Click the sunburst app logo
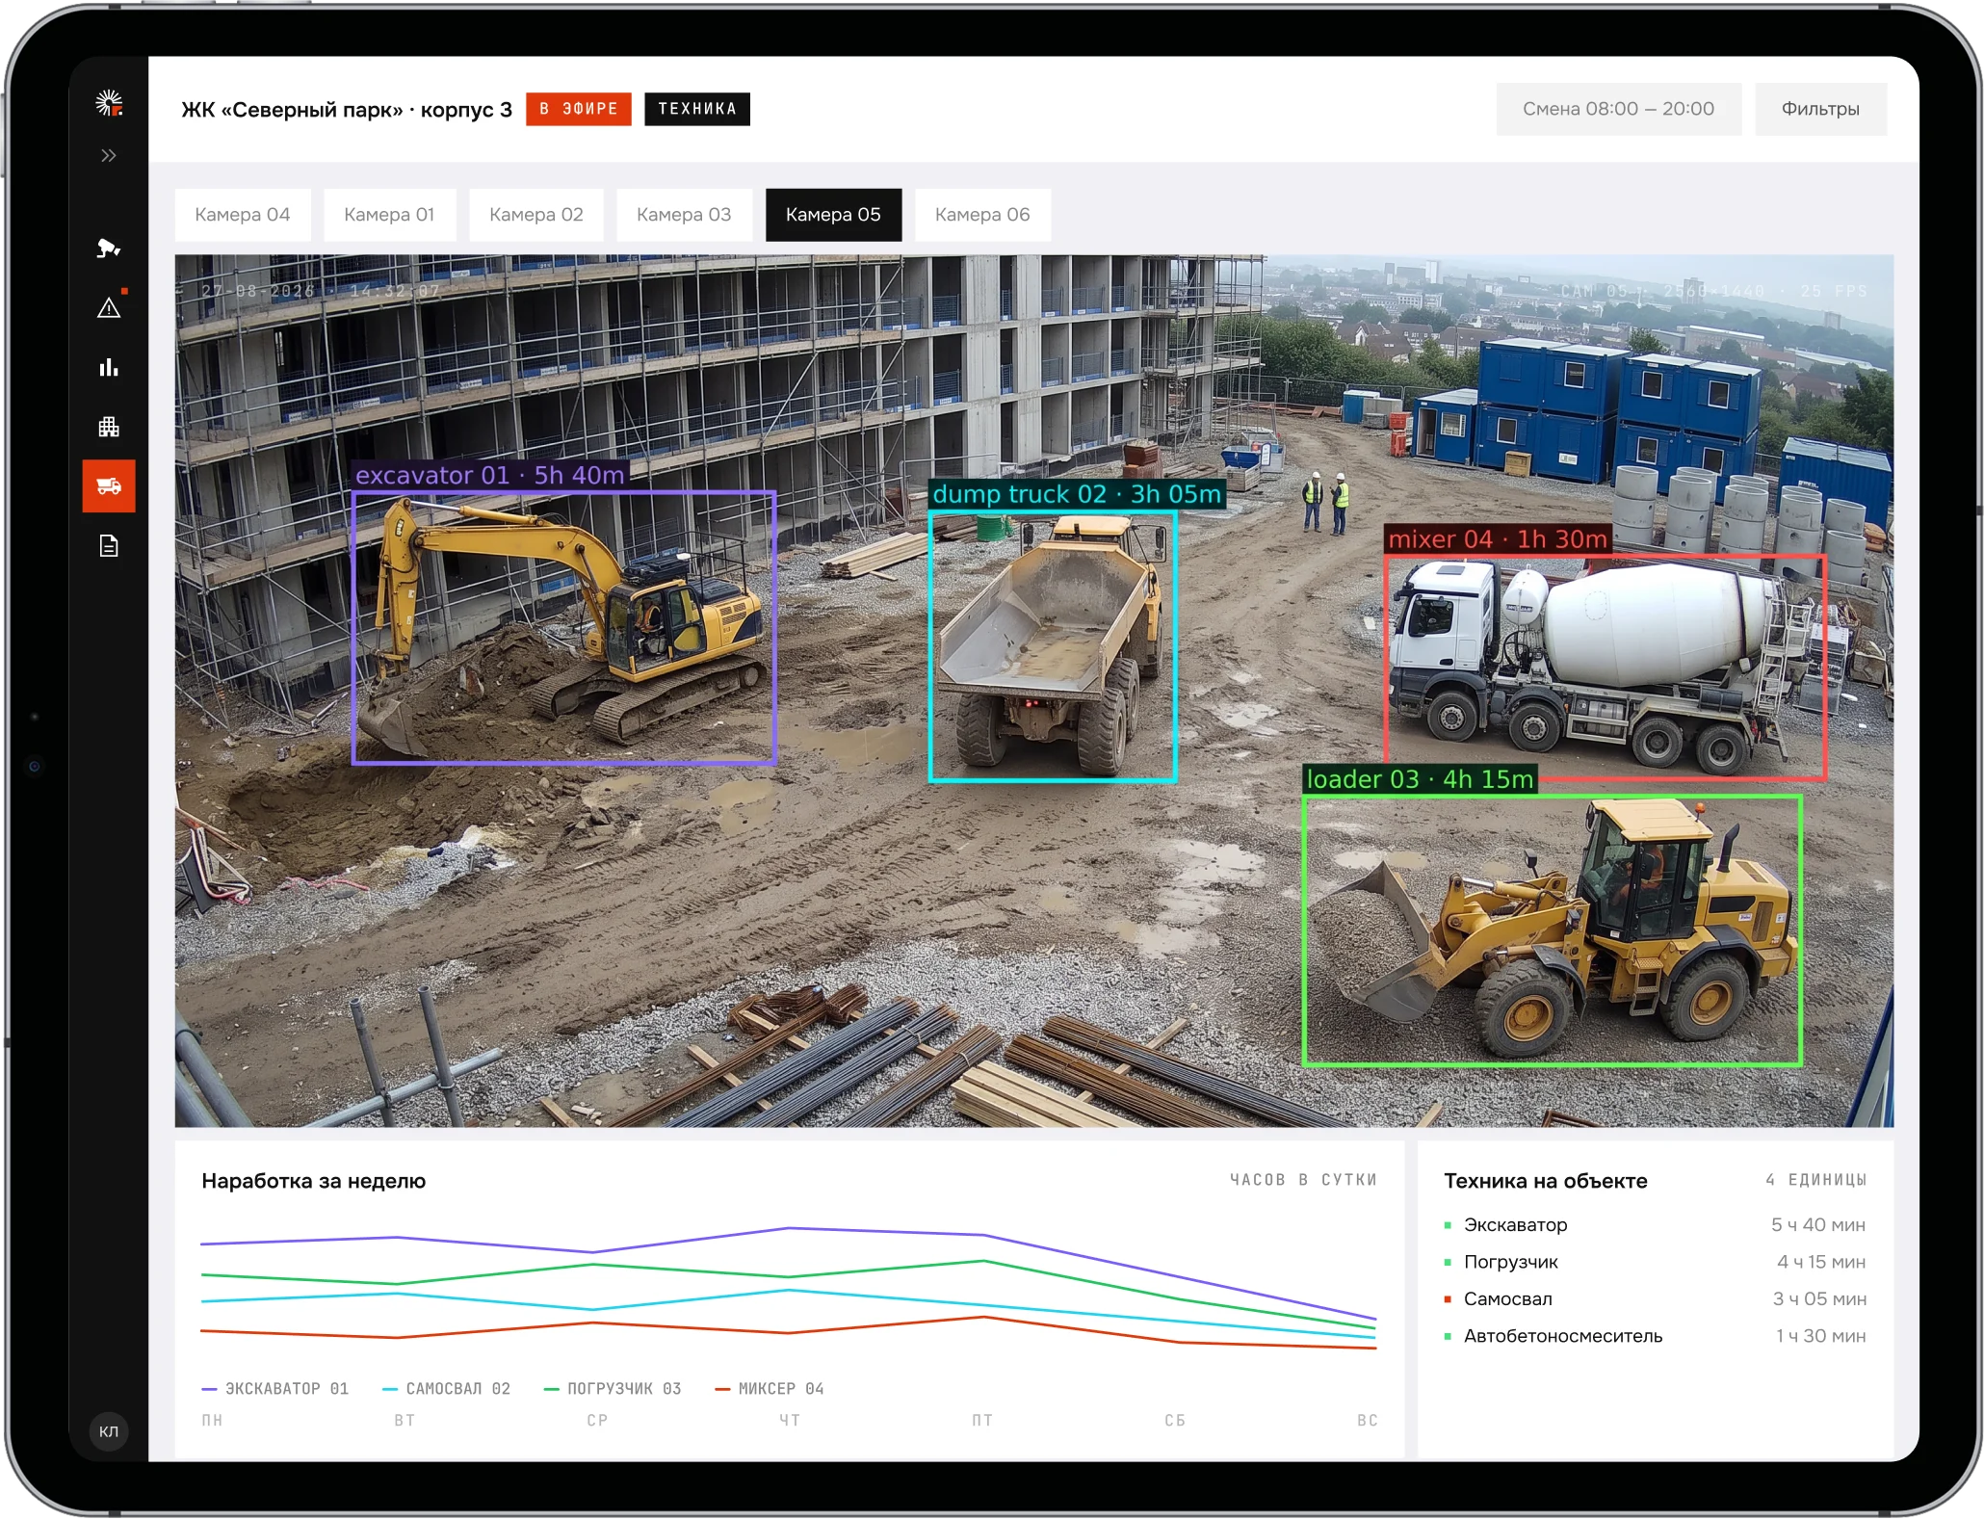1984x1519 pixels. point(109,103)
